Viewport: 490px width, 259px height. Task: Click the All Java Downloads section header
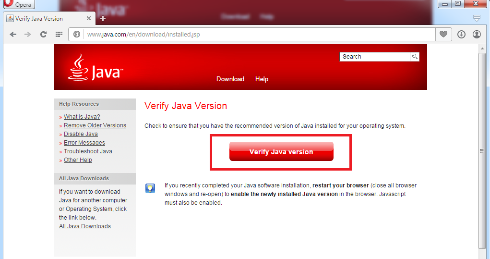point(84,178)
